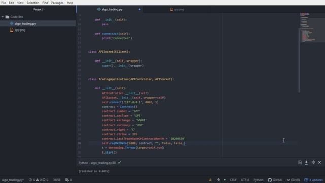
Task: Select algo_trading.py in the project tree
Action: point(25,24)
